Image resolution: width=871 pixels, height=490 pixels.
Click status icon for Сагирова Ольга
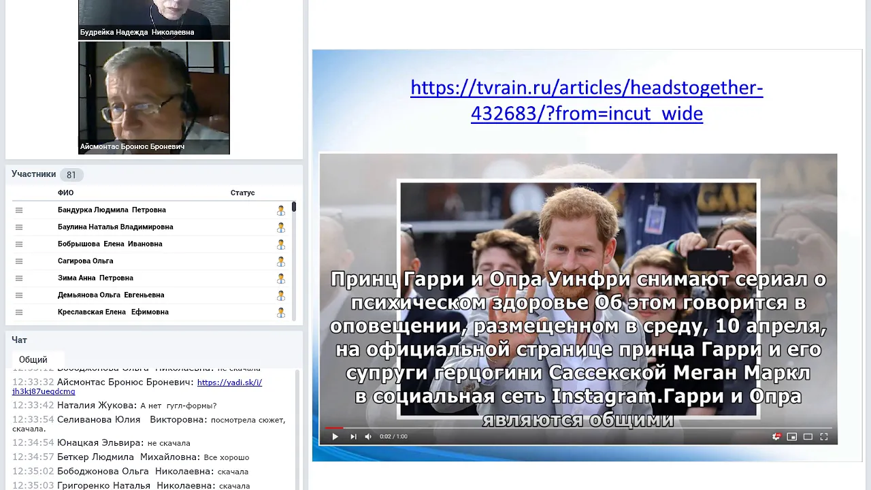pos(281,261)
